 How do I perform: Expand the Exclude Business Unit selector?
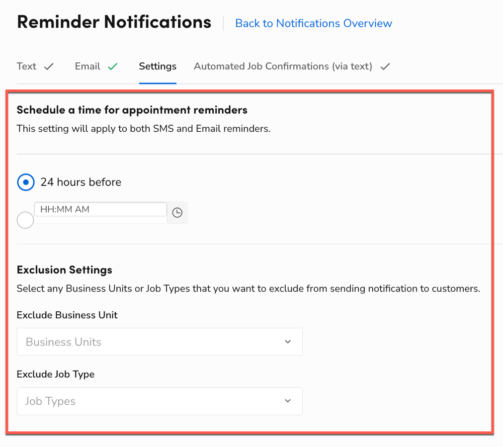point(159,341)
